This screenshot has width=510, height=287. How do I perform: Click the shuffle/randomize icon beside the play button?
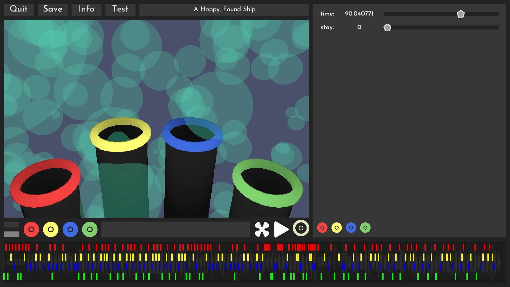click(262, 229)
